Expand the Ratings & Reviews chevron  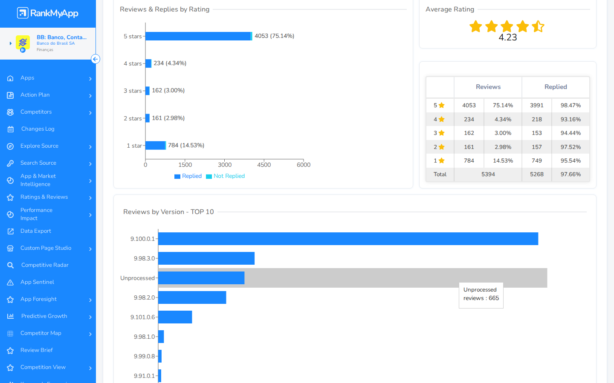coord(90,198)
